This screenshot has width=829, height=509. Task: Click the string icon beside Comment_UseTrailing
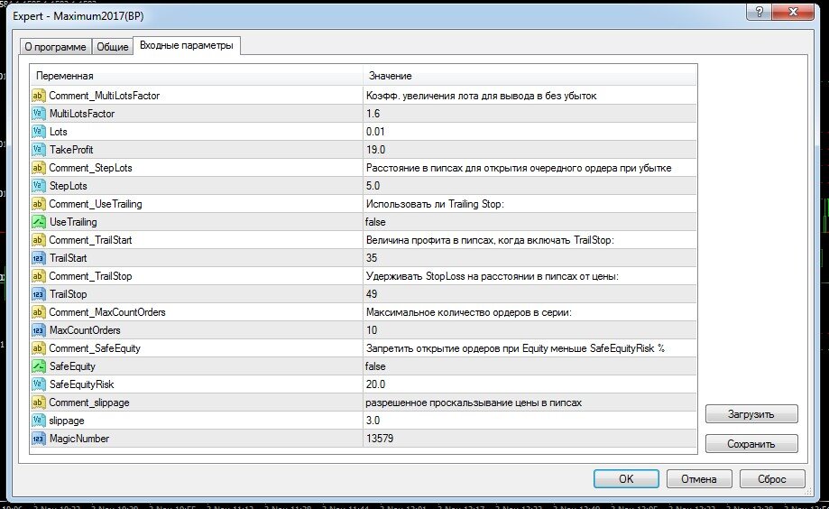coord(39,204)
